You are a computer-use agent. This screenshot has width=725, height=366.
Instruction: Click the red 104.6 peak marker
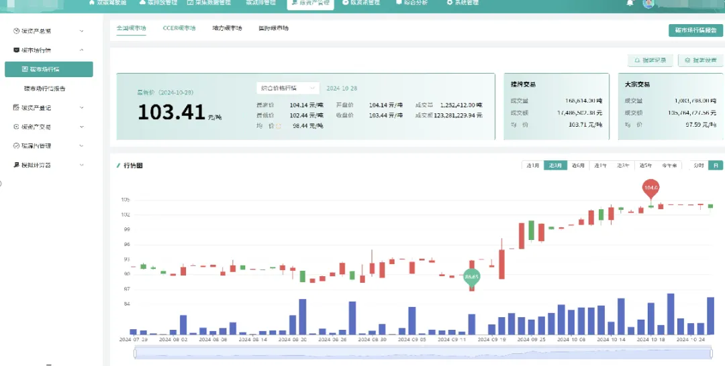[x=650, y=188]
